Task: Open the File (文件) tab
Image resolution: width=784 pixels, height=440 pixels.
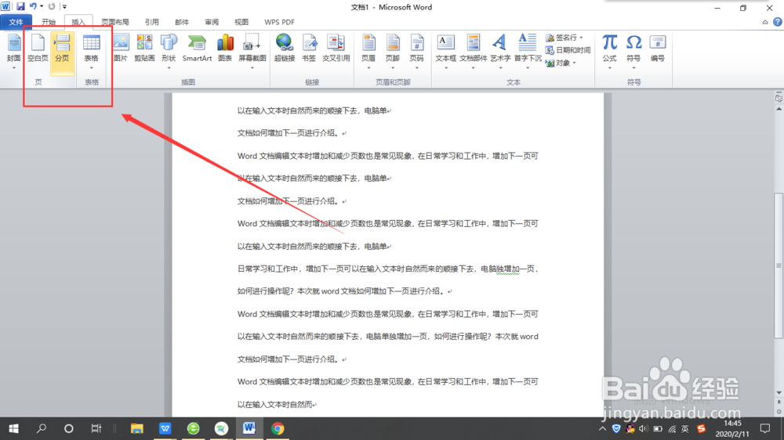Action: (16, 22)
